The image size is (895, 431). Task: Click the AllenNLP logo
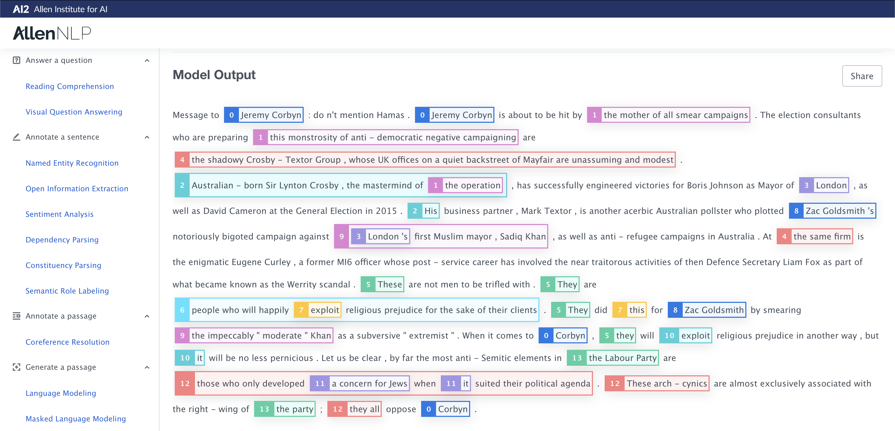click(x=51, y=33)
